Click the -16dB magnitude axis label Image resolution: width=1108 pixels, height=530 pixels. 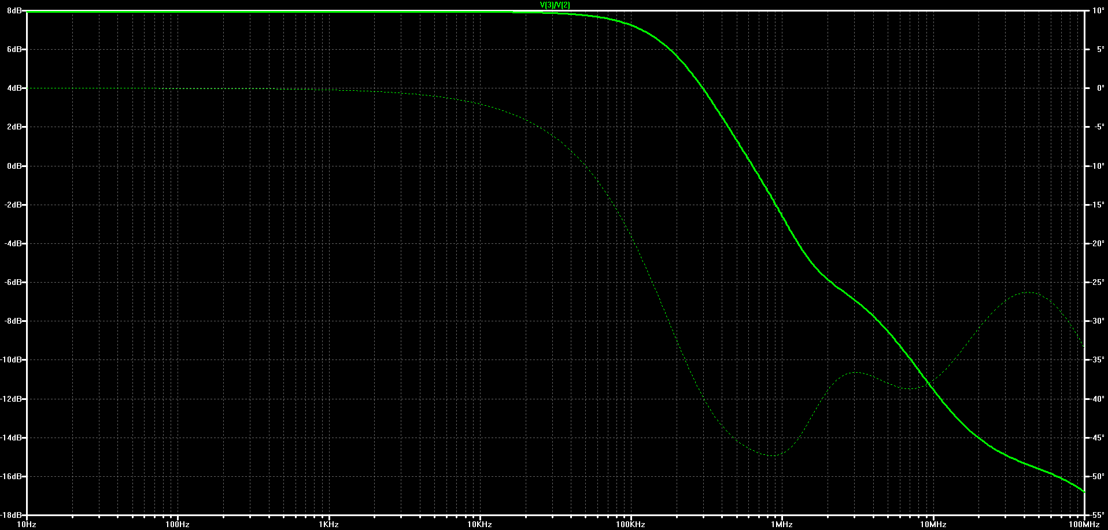(x=12, y=476)
